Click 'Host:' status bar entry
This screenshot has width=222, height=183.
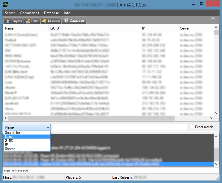click(x=7, y=177)
